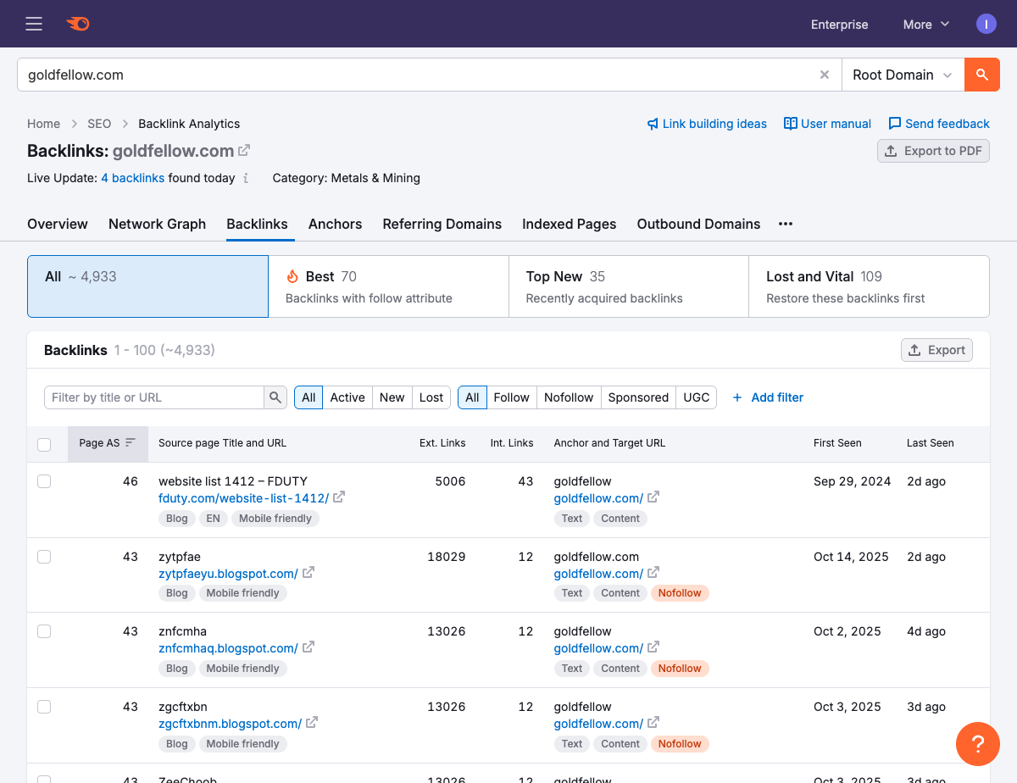Open the hamburger navigation menu
Image resolution: width=1017 pixels, height=783 pixels.
coord(34,24)
